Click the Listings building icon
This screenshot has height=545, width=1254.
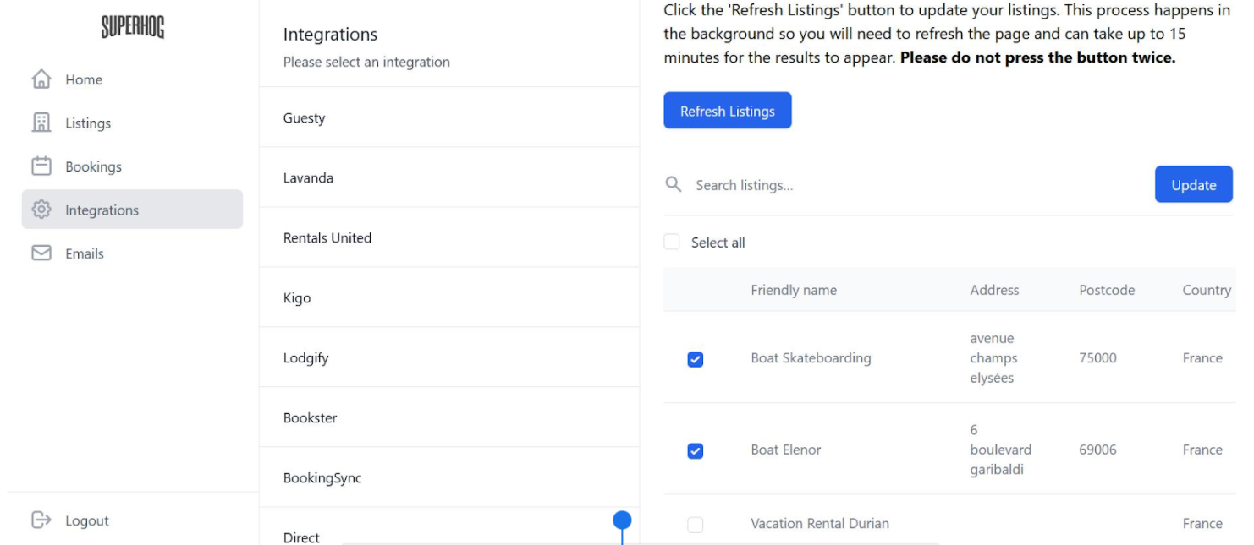[41, 123]
